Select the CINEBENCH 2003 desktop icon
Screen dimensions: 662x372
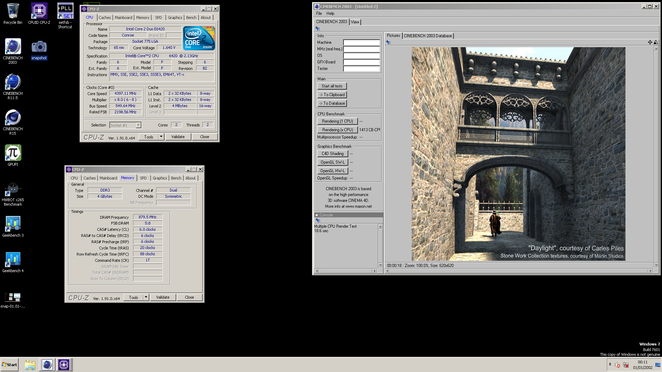point(13,51)
